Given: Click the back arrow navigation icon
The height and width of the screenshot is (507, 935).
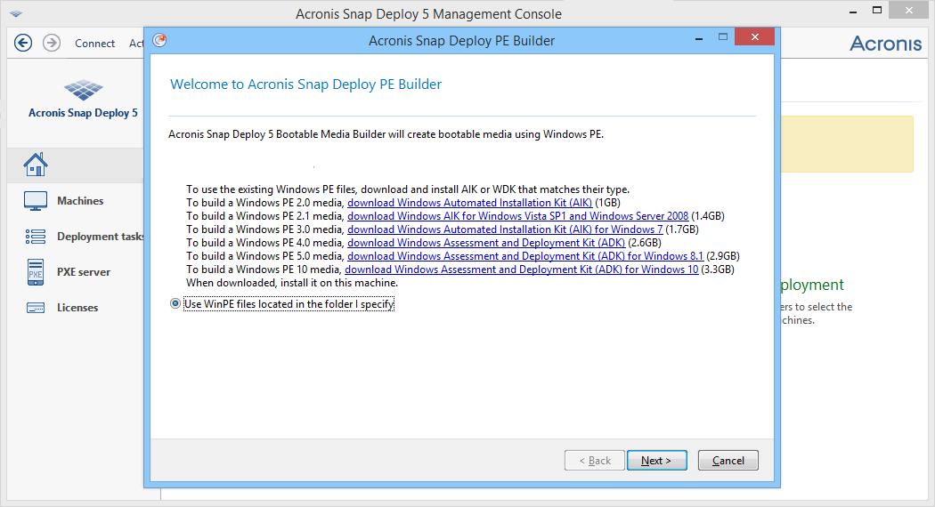Looking at the screenshot, I should pos(23,43).
